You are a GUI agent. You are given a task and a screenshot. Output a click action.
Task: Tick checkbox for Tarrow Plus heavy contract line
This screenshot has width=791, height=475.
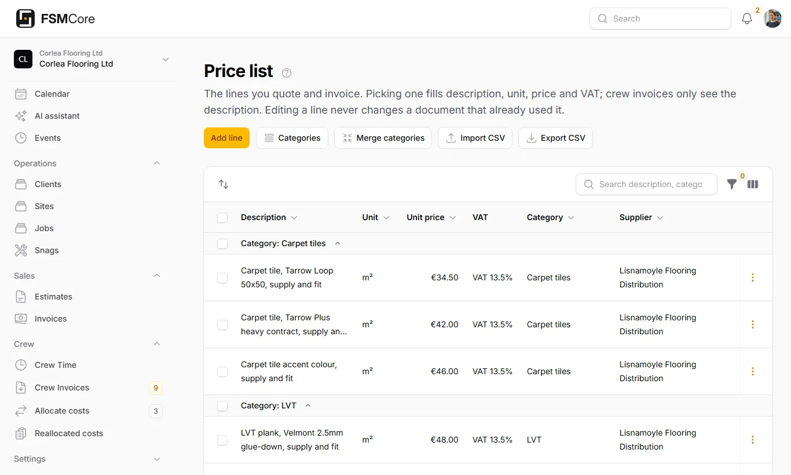click(x=222, y=325)
